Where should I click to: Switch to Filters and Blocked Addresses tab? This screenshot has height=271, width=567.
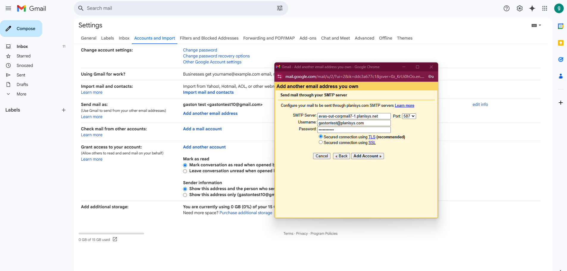point(209,38)
